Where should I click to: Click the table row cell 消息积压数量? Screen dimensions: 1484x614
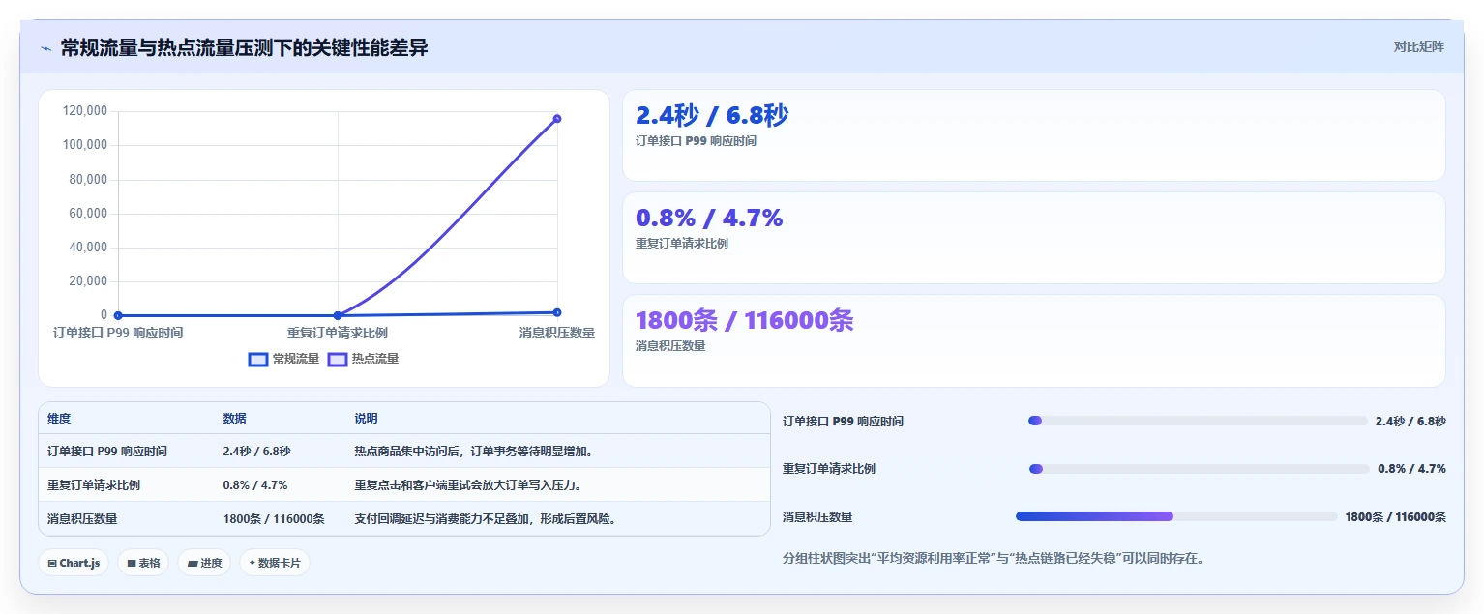(x=82, y=519)
